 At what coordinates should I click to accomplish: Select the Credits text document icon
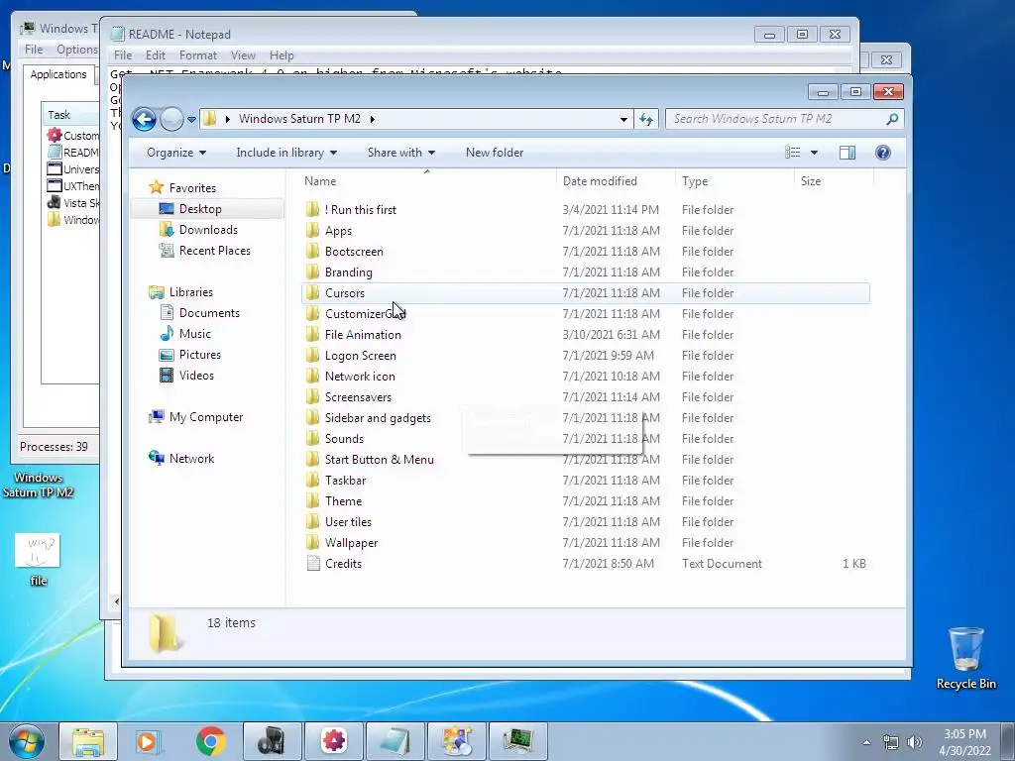point(313,564)
